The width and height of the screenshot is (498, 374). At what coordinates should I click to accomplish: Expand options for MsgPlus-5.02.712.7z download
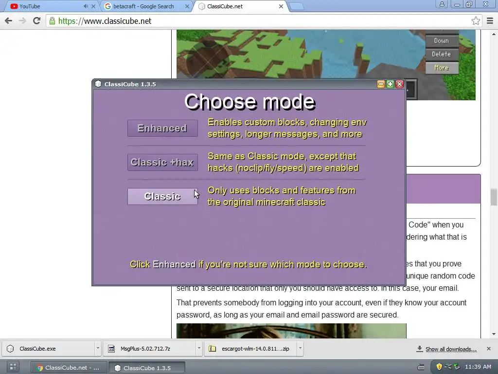click(x=199, y=349)
